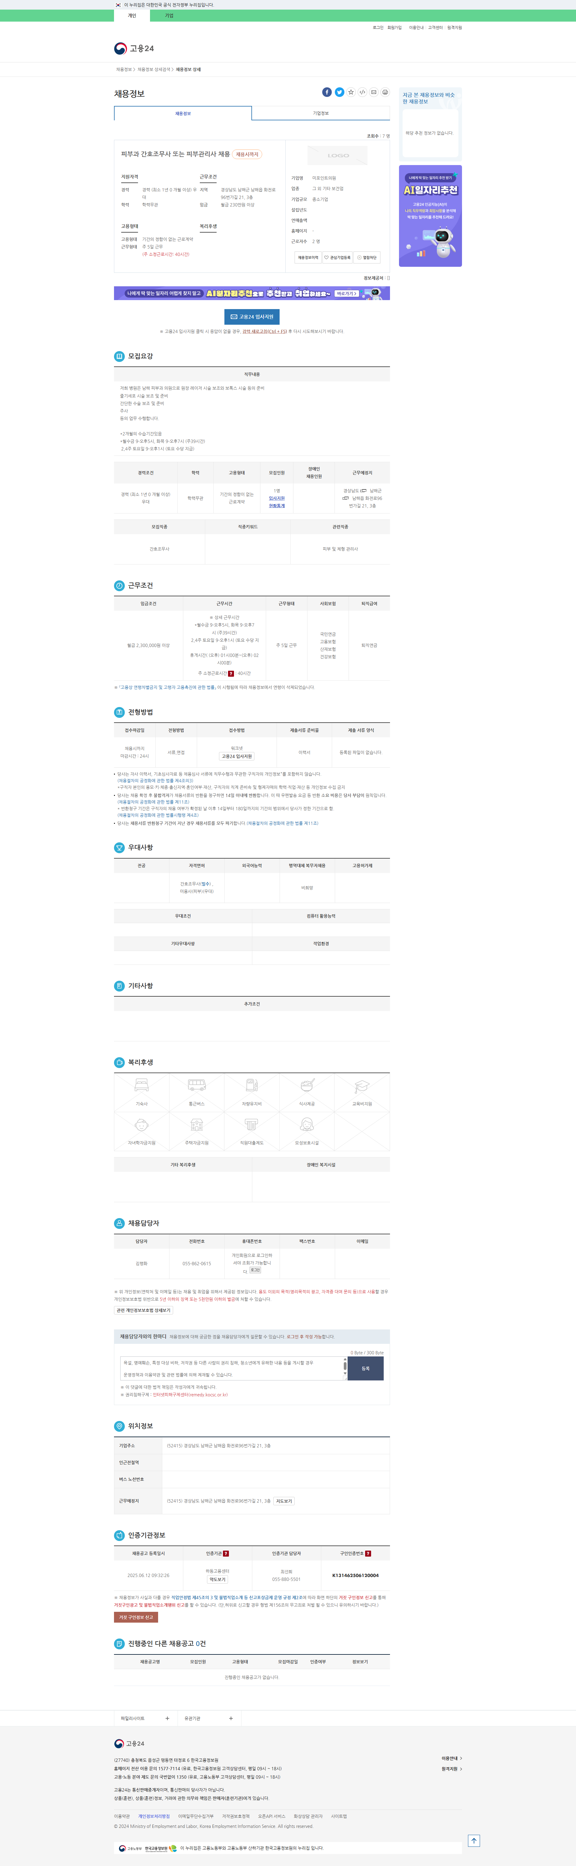576x1866 pixels.
Task: Switch to the 개인 tab
Action: click(132, 15)
